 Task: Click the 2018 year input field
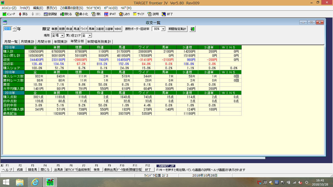click(8, 29)
